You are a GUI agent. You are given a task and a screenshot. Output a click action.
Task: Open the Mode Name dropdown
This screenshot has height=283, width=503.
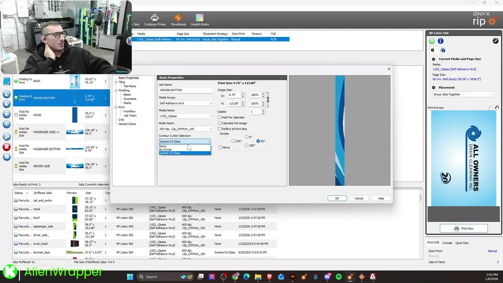tap(186, 129)
